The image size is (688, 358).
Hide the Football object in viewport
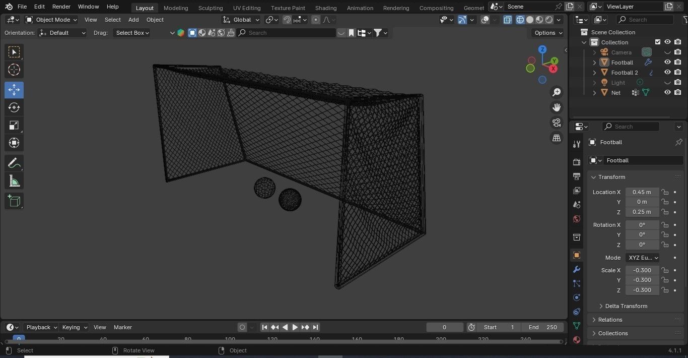[667, 62]
